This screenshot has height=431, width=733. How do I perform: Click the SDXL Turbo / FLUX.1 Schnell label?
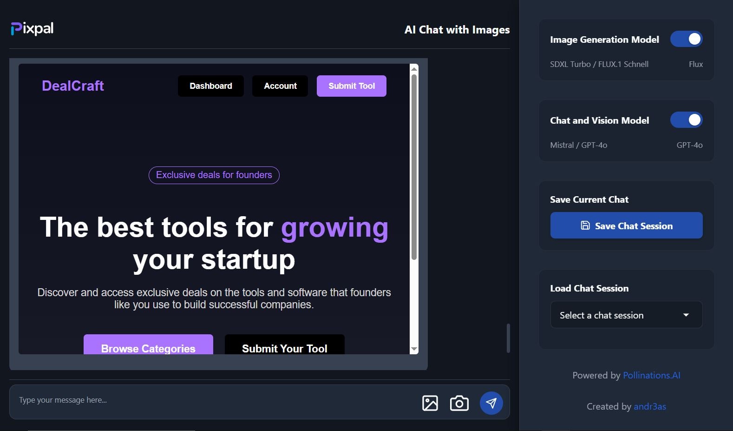click(599, 64)
